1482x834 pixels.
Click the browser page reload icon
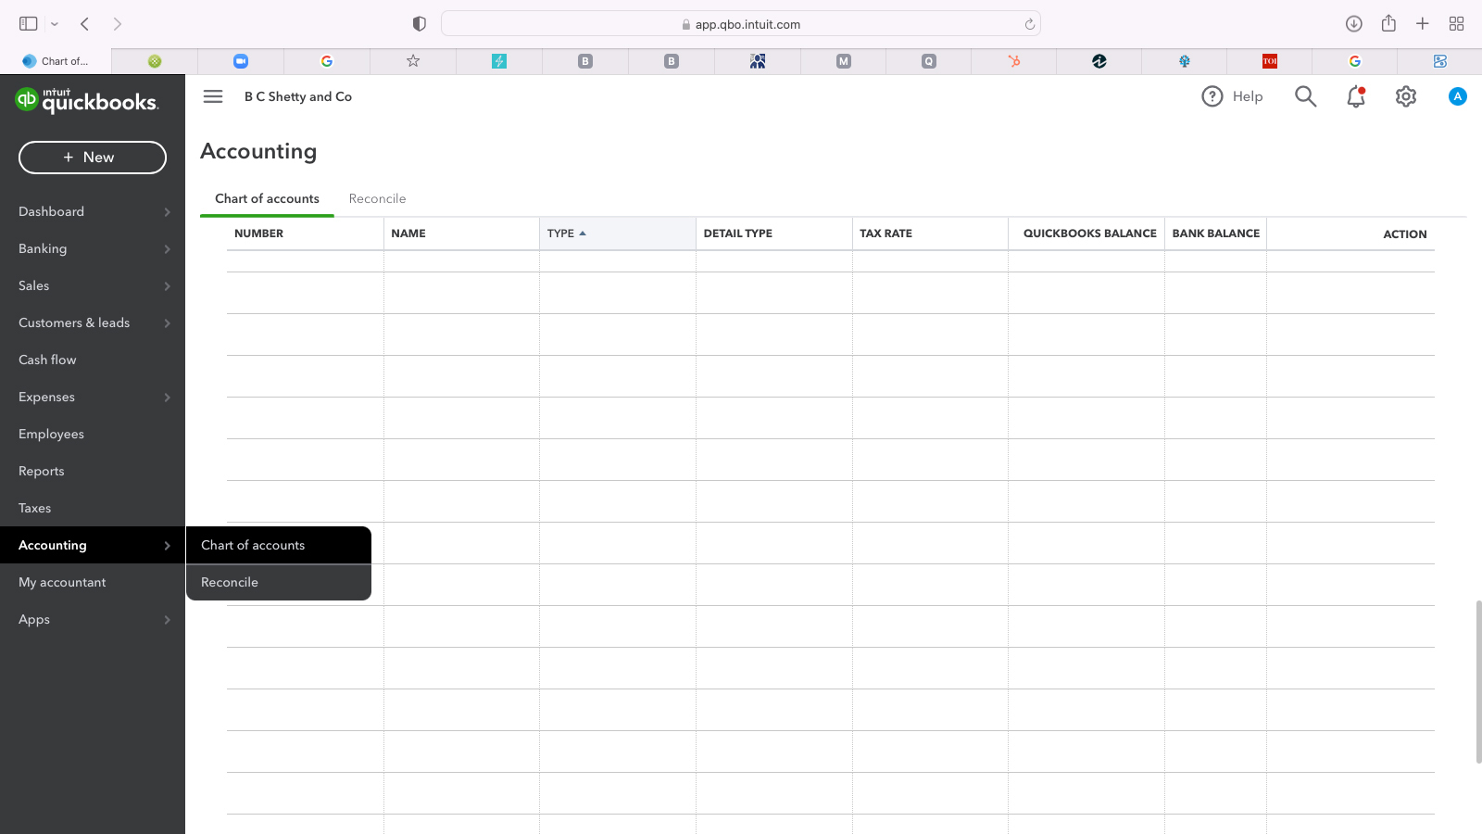click(x=1029, y=24)
